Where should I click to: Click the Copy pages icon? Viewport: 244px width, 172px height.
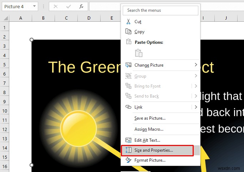128,31
